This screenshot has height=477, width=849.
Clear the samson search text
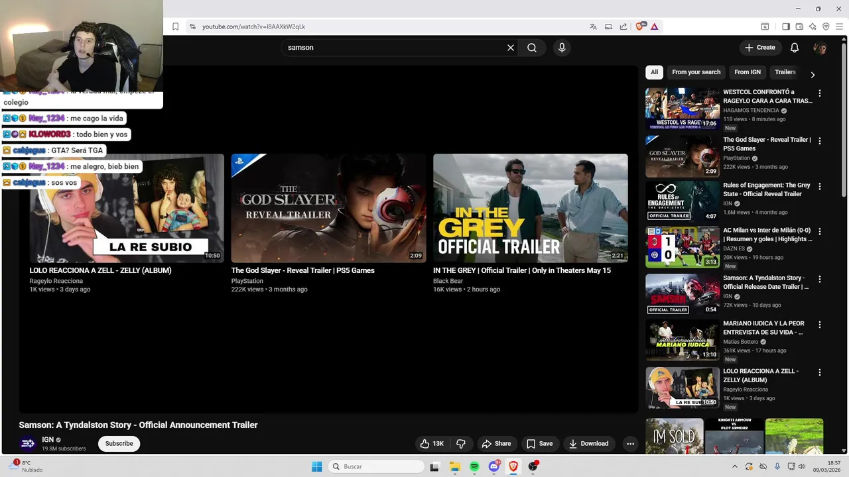[x=511, y=48]
